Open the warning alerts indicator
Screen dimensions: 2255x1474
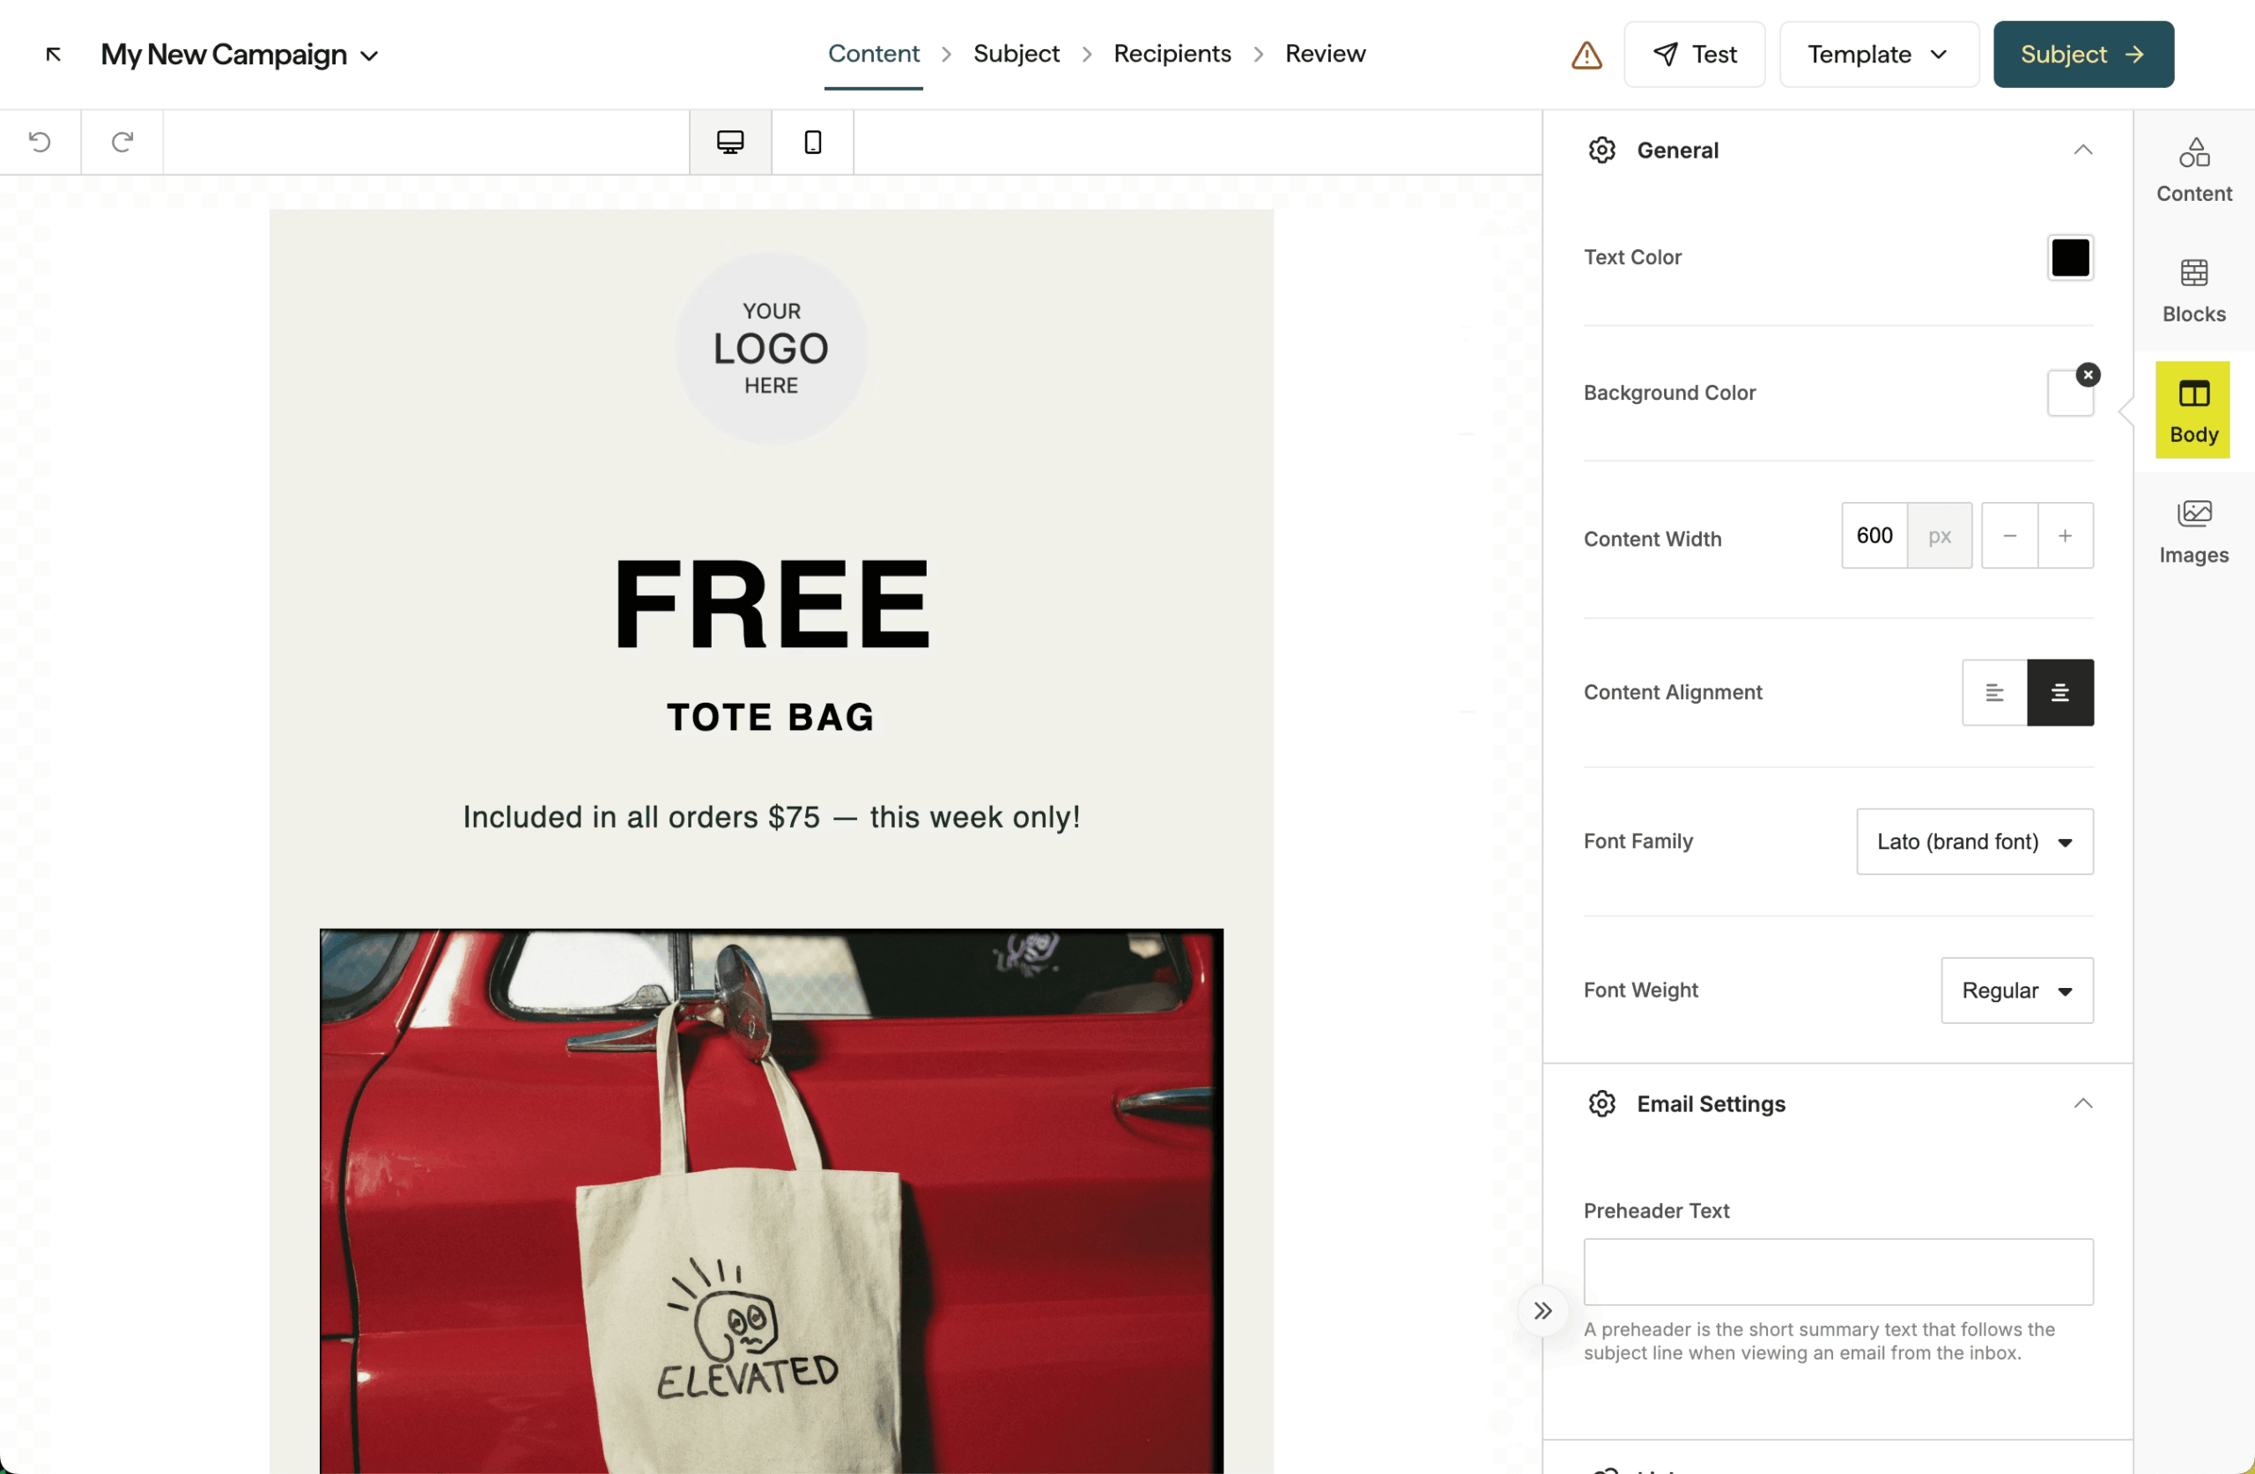(1586, 54)
